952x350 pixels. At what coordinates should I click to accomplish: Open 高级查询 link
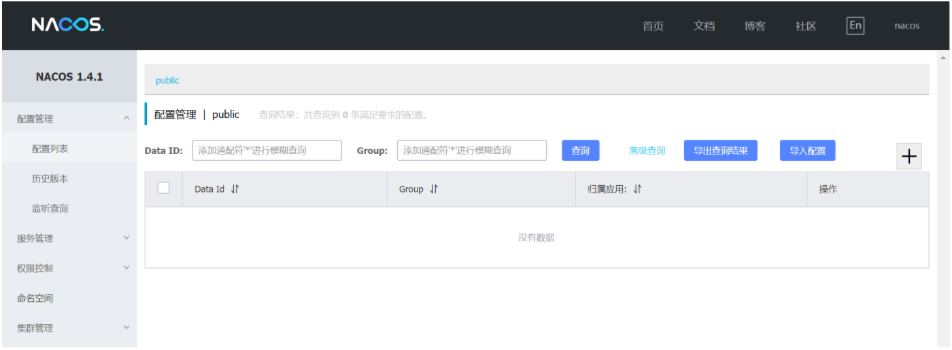[647, 151]
